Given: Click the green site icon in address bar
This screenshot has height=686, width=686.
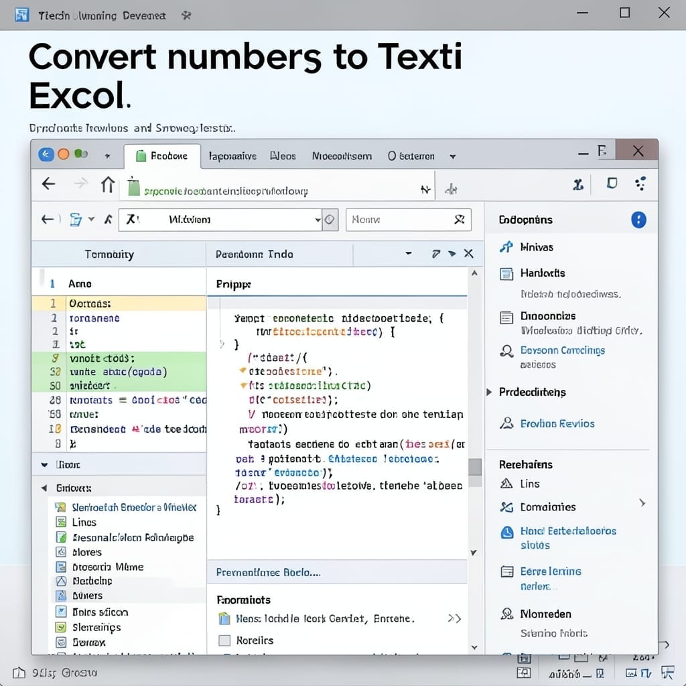Looking at the screenshot, I should pyautogui.click(x=134, y=187).
